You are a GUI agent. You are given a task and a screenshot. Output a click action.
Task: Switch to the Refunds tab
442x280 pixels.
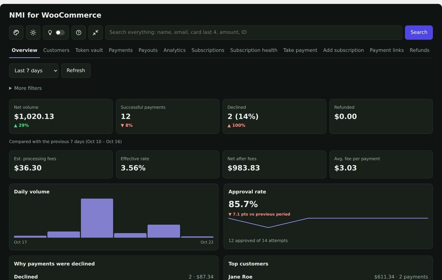(x=420, y=50)
